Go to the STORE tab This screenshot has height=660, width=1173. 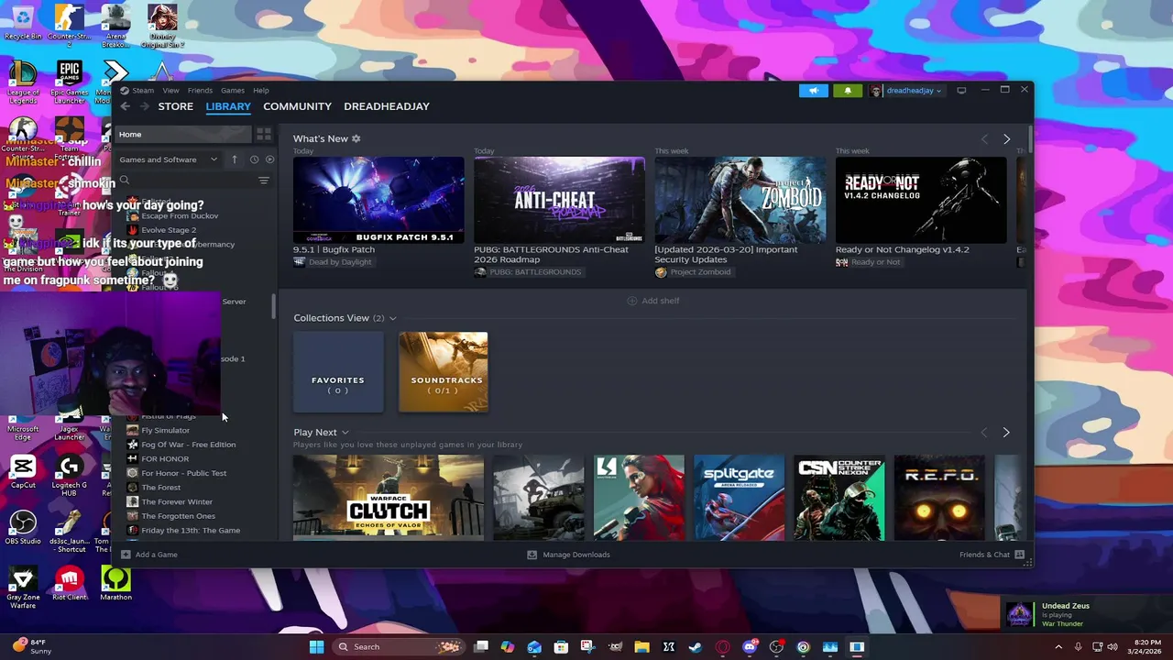[x=176, y=106]
